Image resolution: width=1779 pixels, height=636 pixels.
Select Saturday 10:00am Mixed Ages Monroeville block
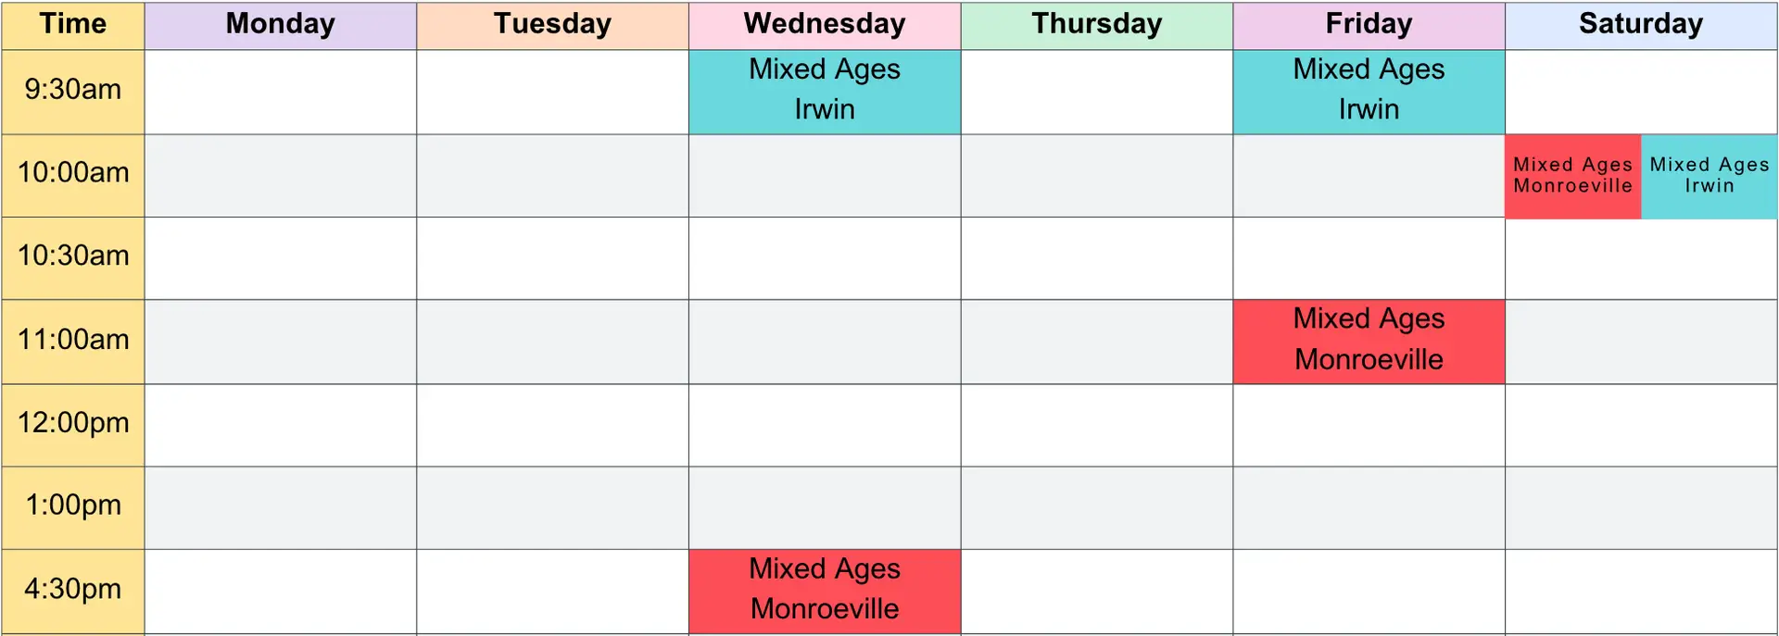[1572, 176]
